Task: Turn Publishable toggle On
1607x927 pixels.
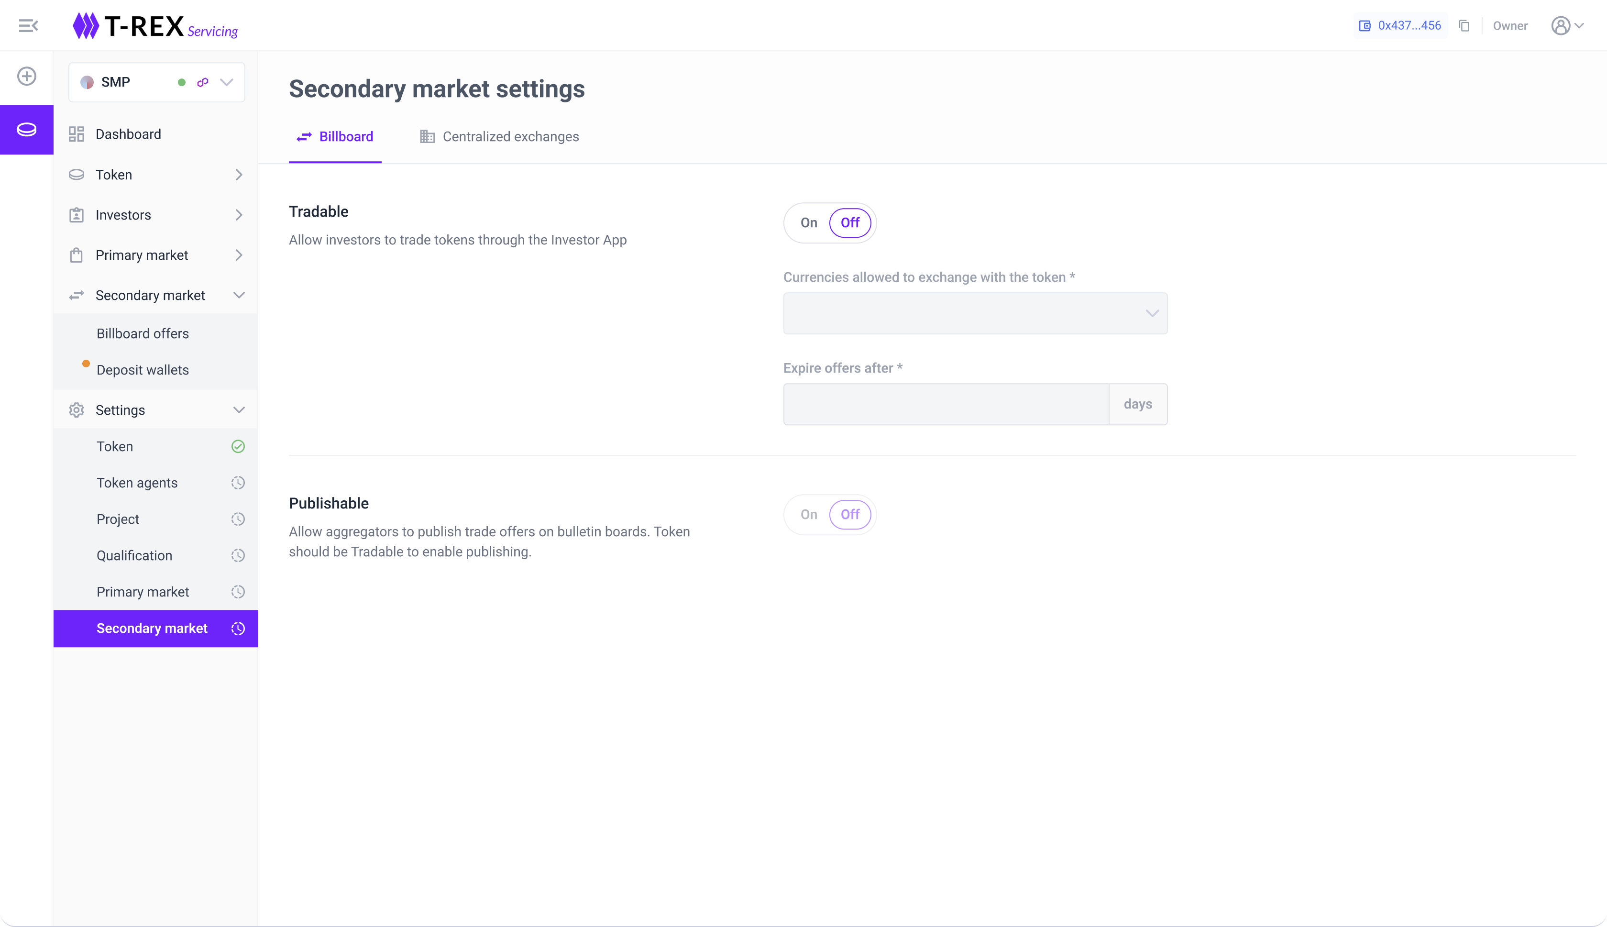Action: click(x=808, y=514)
